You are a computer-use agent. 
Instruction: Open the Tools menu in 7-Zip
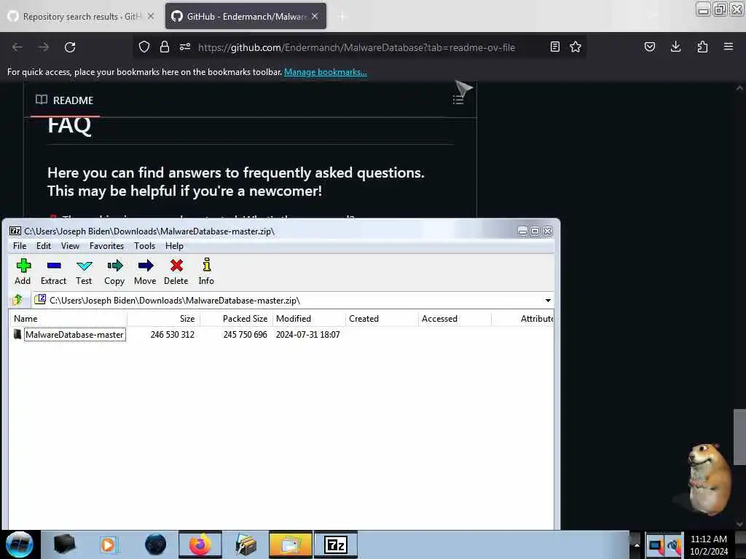[144, 246]
